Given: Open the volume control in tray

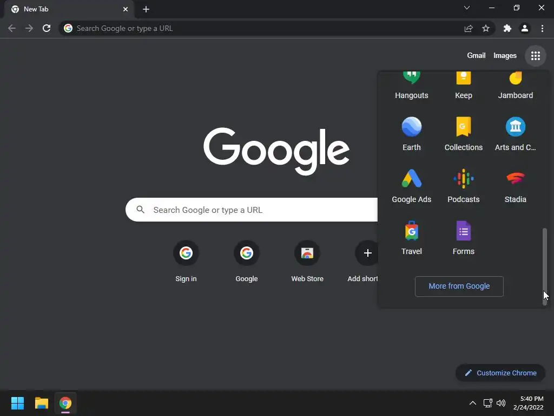Looking at the screenshot, I should coord(500,403).
